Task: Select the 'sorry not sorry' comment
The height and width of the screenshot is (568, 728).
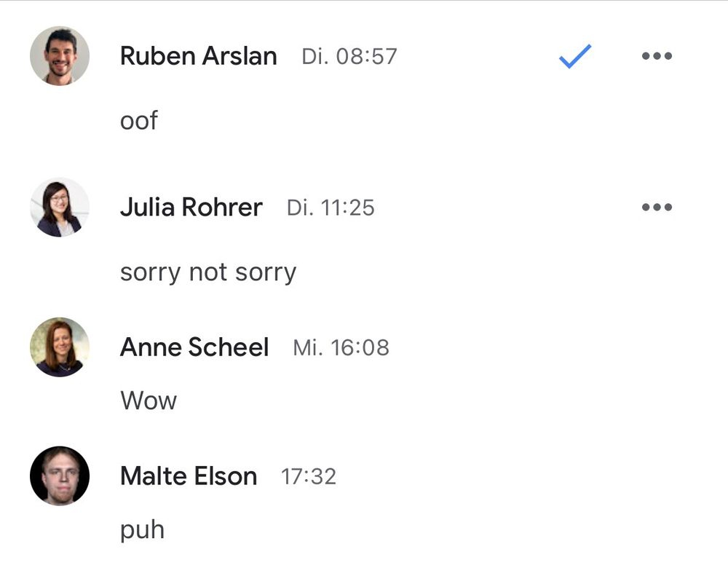Action: click(x=208, y=272)
